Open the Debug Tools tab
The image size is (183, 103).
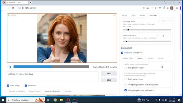(128, 58)
